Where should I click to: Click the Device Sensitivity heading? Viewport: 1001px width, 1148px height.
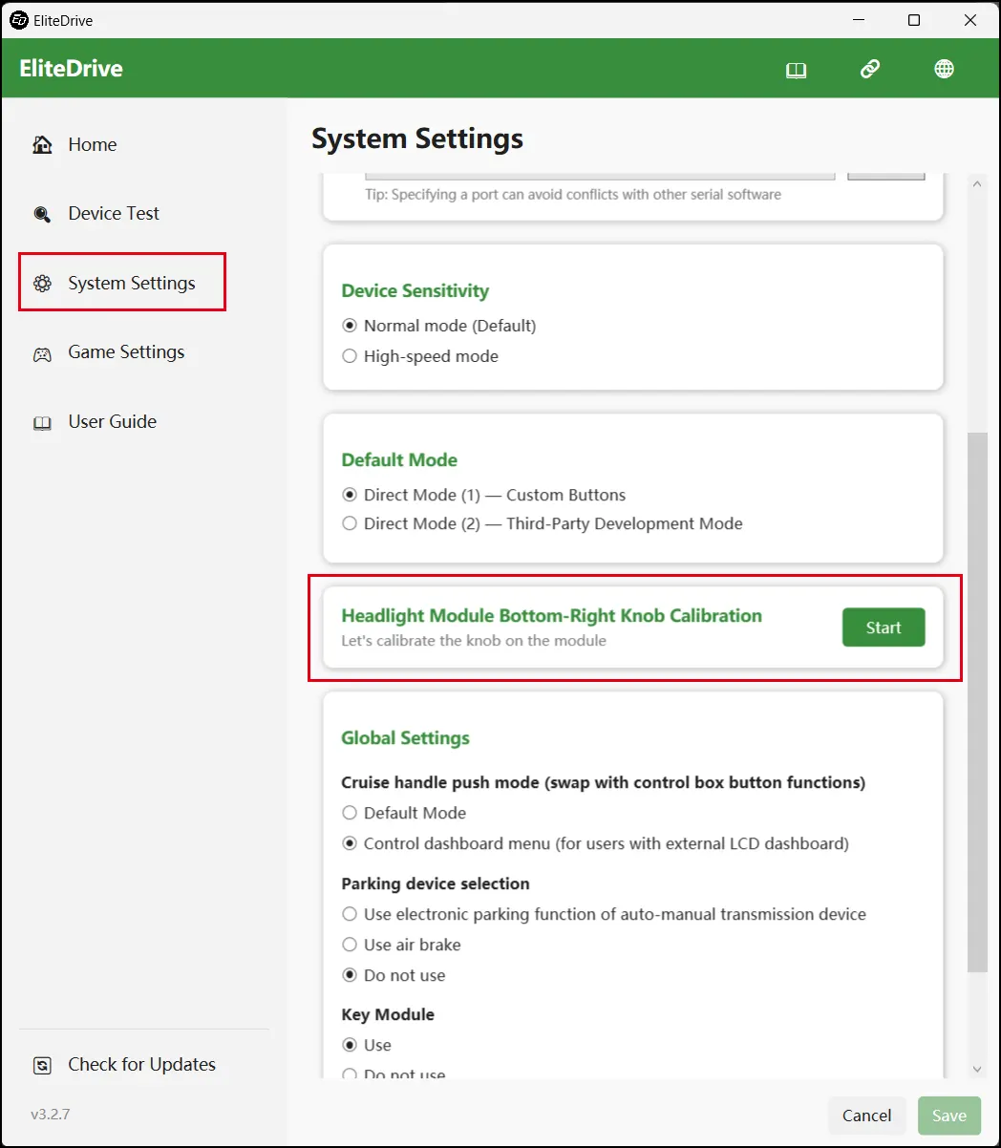click(x=415, y=291)
